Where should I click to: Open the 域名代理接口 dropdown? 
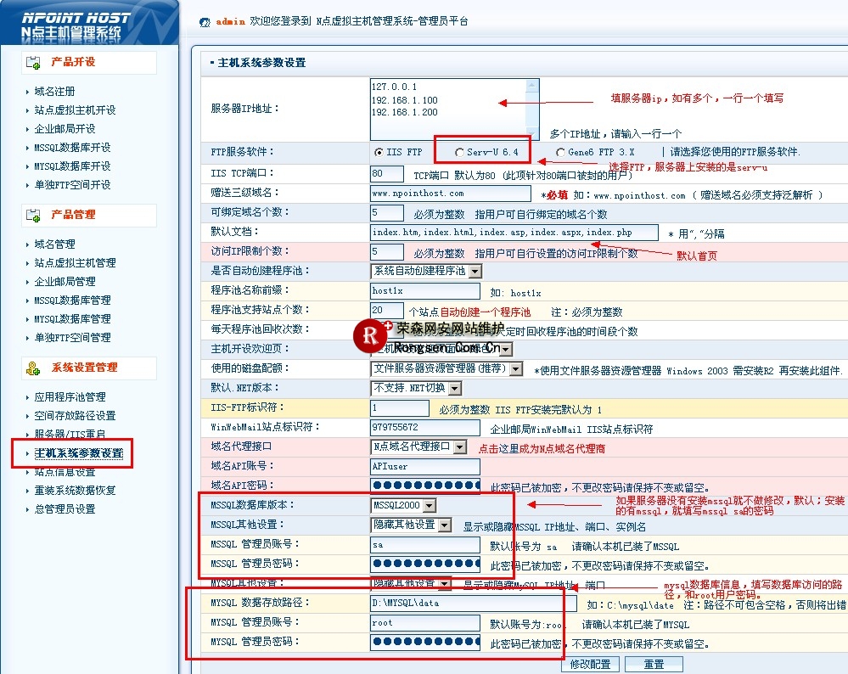(x=460, y=447)
